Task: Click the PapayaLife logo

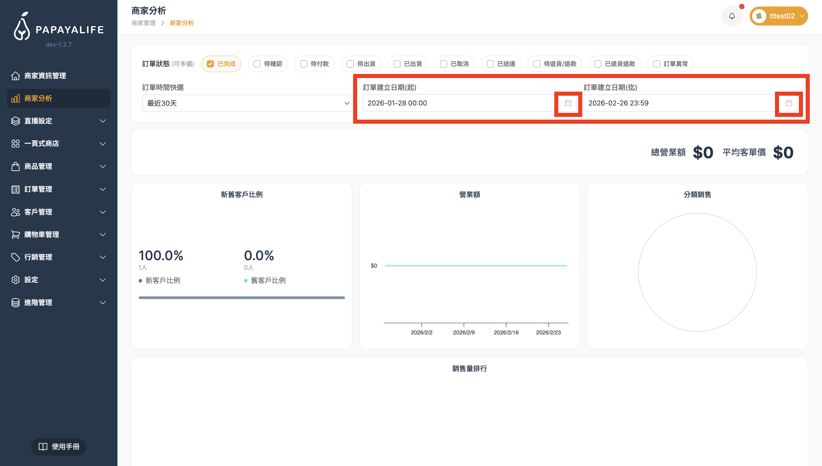Action: (58, 27)
